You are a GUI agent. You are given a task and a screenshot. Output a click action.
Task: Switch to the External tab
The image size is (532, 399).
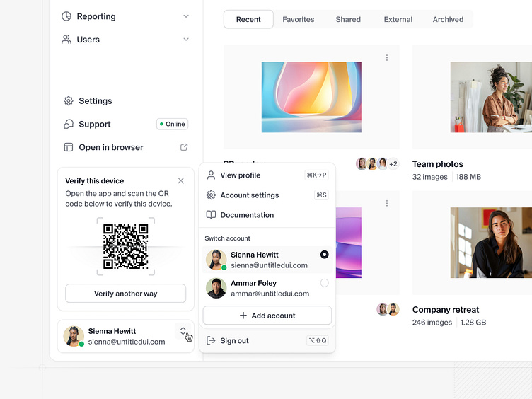398,19
